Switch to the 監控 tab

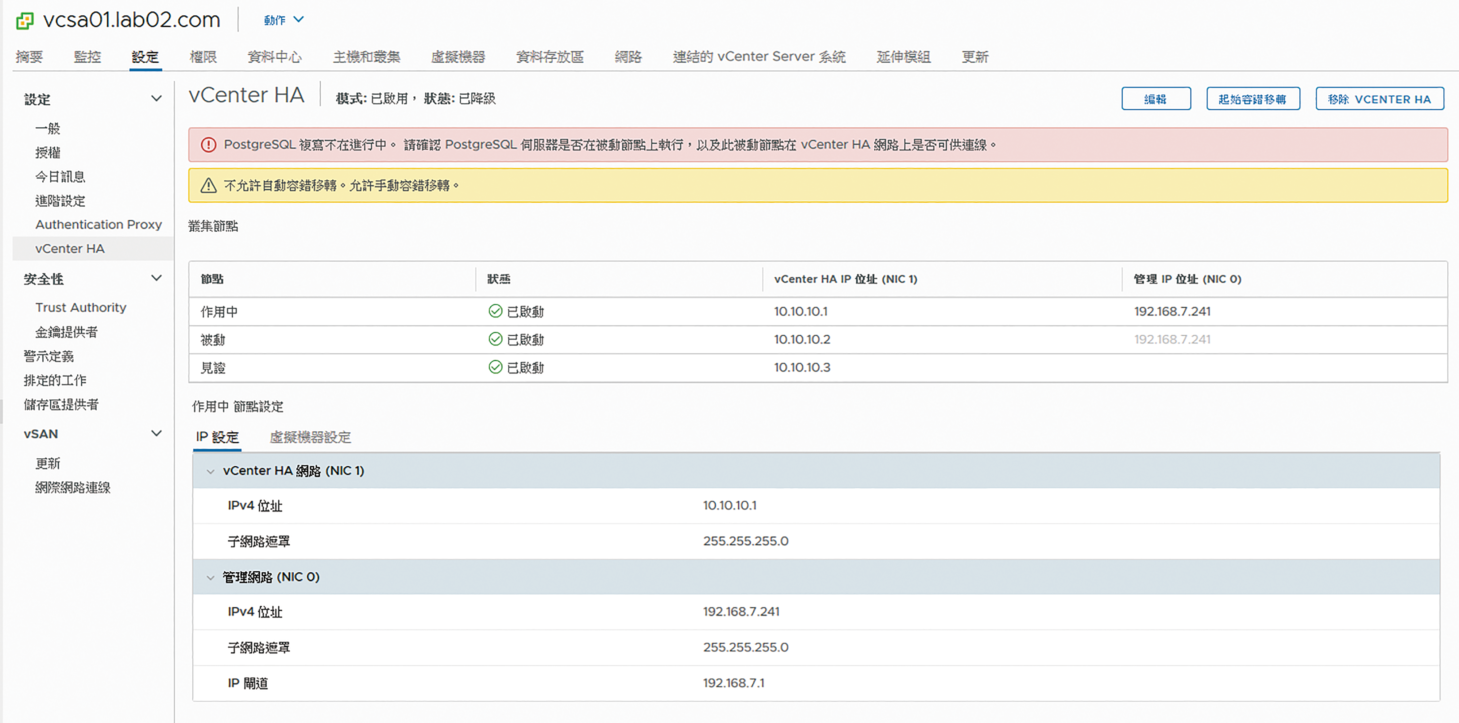pyautogui.click(x=87, y=57)
